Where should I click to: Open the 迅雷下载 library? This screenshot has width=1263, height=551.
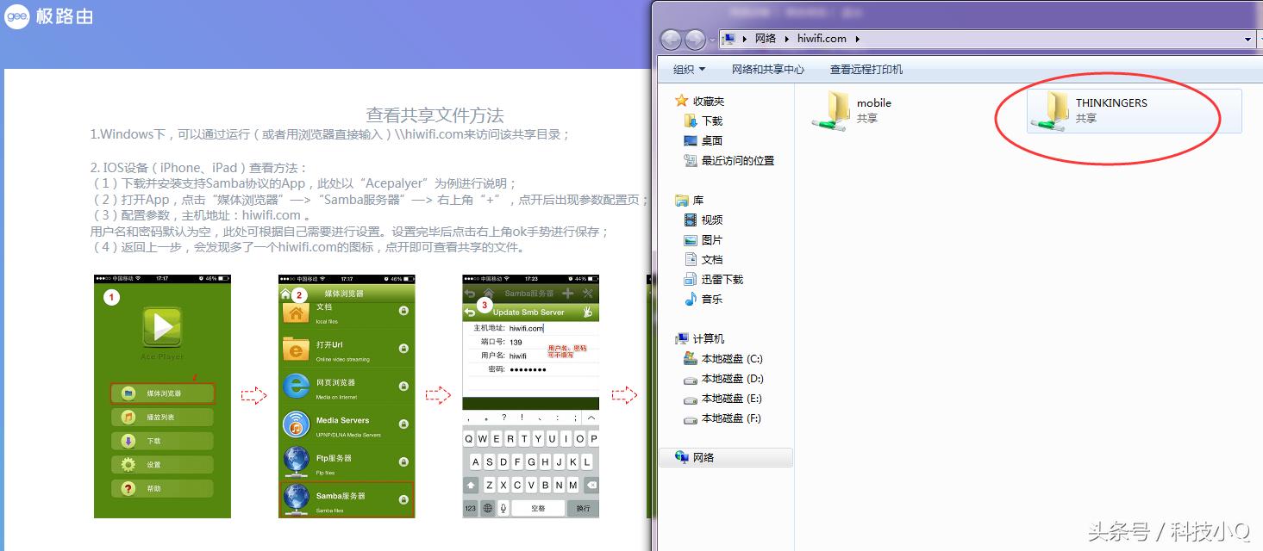pyautogui.click(x=723, y=279)
